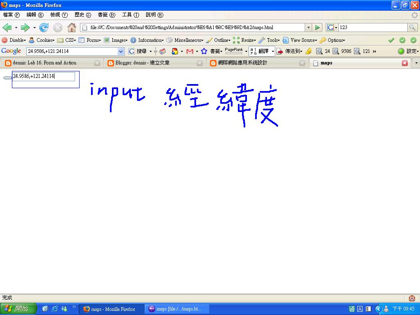420x315 pixels.
Task: Click the Google logo on the Google Toolbar
Action: click(x=11, y=51)
